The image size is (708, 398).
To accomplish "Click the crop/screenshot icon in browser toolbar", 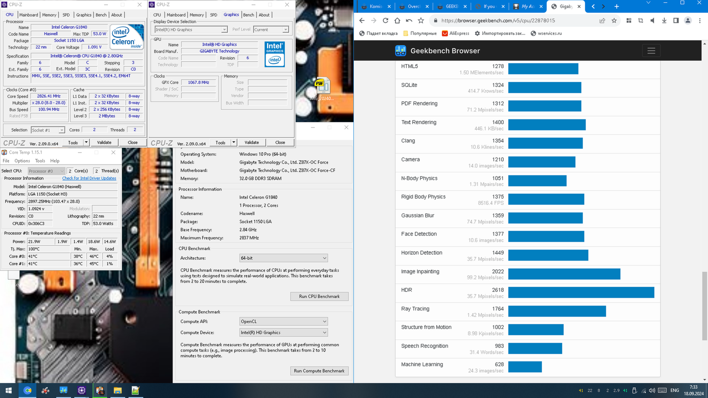I will tap(641, 21).
